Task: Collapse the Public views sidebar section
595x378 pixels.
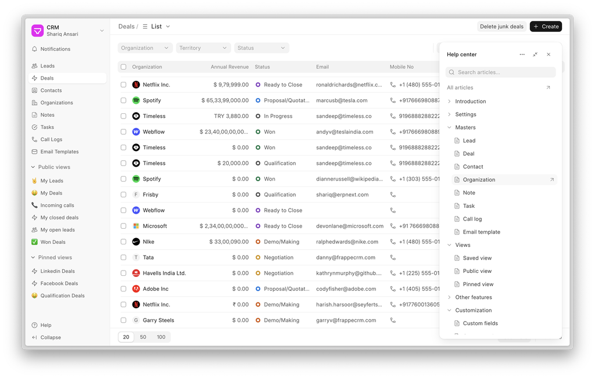Action: pos(33,167)
